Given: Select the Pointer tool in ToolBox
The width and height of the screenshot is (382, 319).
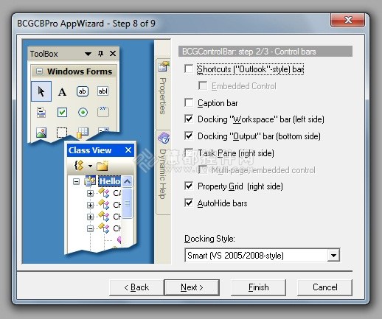Looking at the screenshot, I should [41, 91].
